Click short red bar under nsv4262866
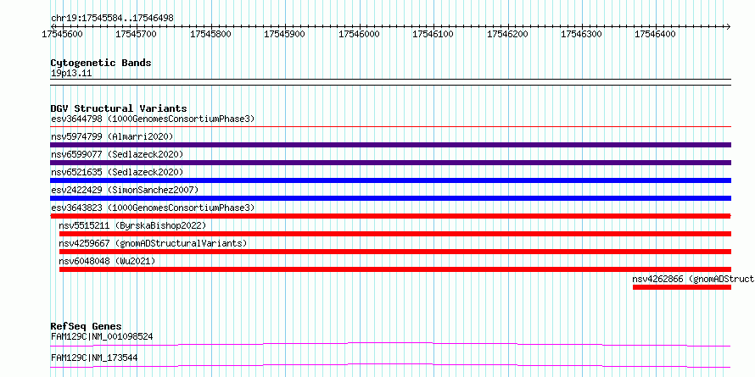 682,287
